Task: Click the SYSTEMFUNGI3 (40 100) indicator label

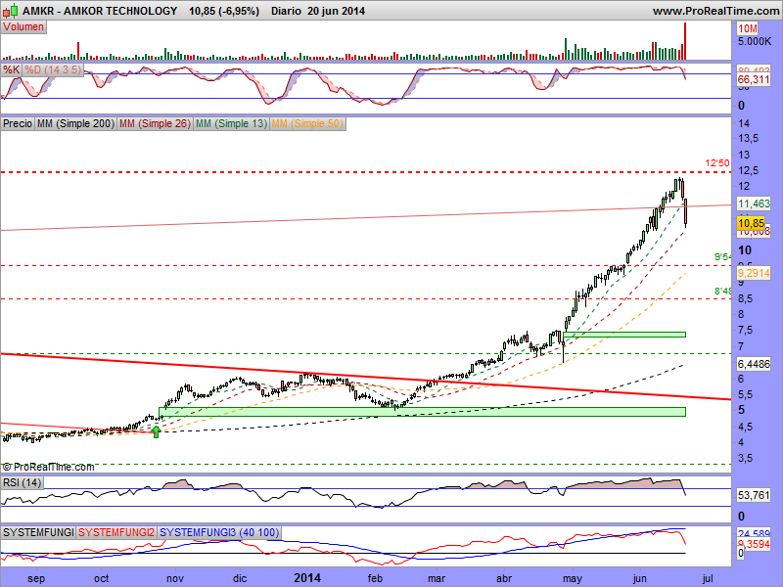Action: [x=218, y=532]
